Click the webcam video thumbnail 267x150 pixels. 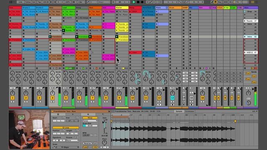[x=29, y=130]
